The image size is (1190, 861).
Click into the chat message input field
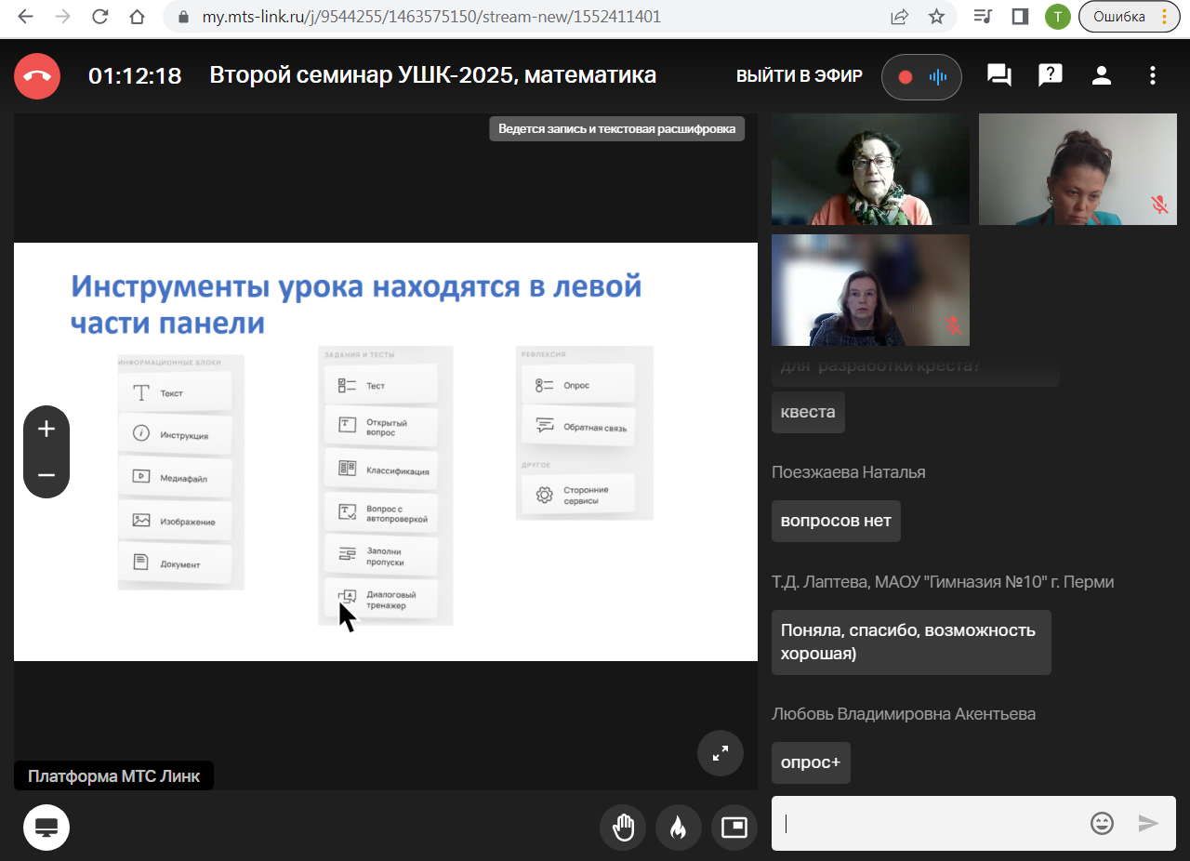pyautogui.click(x=930, y=823)
